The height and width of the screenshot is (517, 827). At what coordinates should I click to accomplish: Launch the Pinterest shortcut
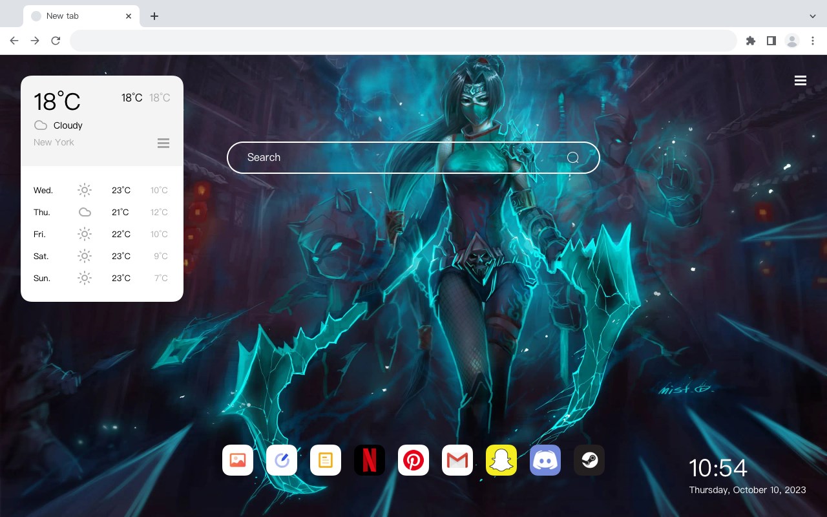coord(413,460)
